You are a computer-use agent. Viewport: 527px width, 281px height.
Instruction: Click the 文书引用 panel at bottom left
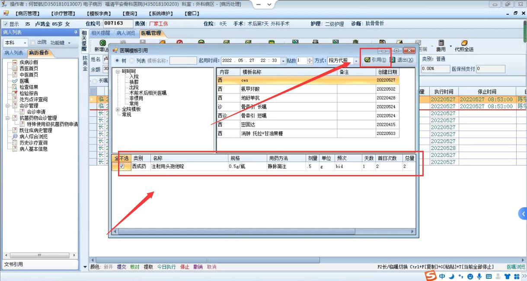point(39,264)
